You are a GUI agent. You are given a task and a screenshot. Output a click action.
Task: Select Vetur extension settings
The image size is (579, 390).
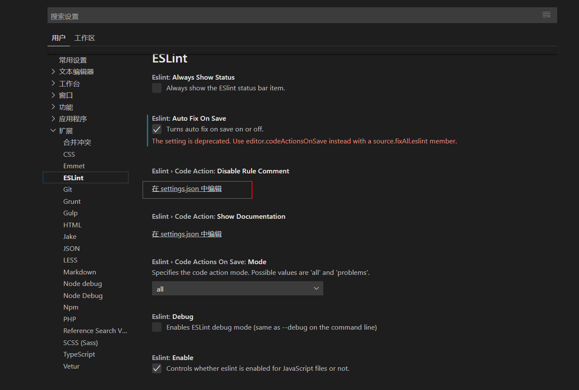[x=71, y=366]
